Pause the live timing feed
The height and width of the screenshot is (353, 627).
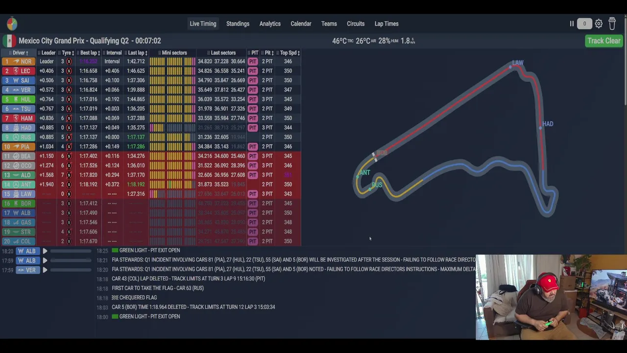(x=572, y=24)
